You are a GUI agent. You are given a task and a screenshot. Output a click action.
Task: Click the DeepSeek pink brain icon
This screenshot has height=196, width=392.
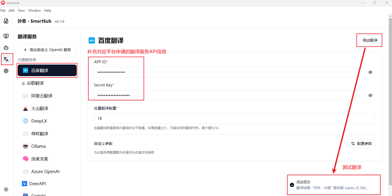26,159
